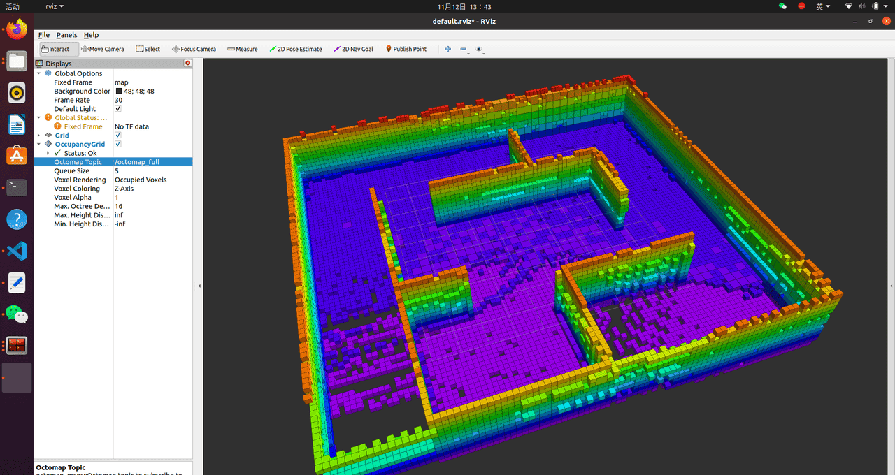Open the Panels menu
Image resolution: width=895 pixels, height=475 pixels.
pyautogui.click(x=66, y=35)
